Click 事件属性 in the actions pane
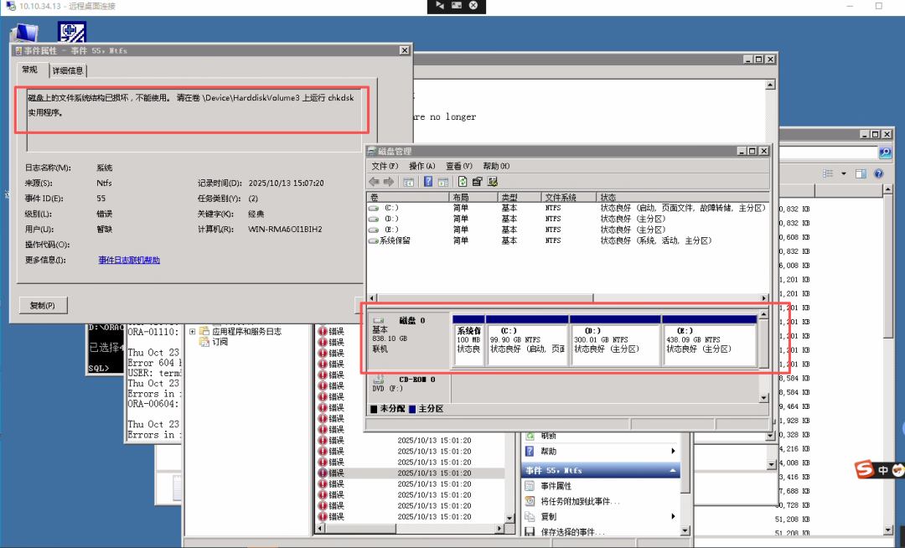Screen dimensions: 905x548 (556, 486)
